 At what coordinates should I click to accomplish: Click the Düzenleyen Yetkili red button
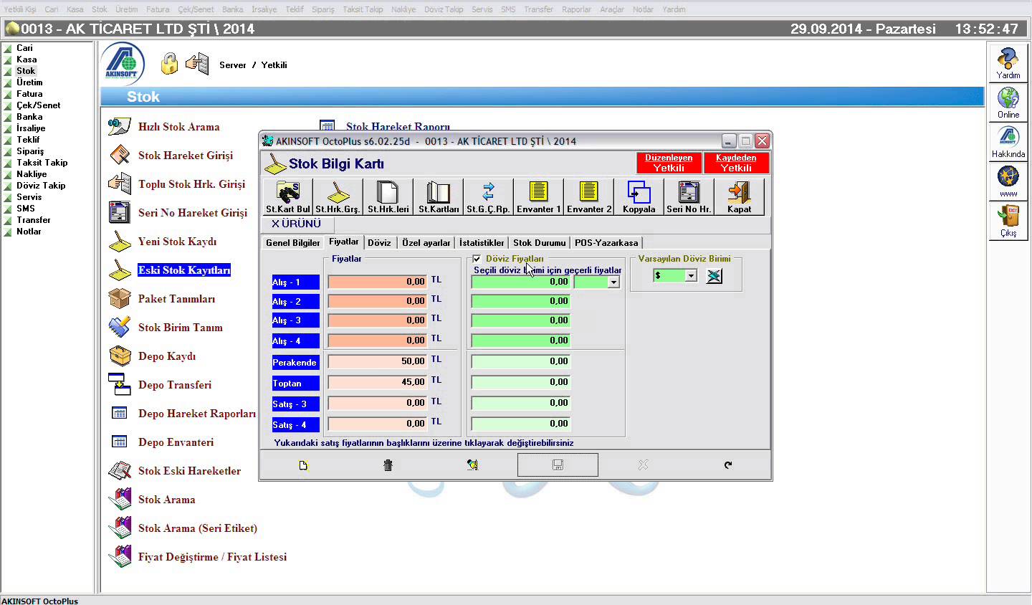[669, 163]
